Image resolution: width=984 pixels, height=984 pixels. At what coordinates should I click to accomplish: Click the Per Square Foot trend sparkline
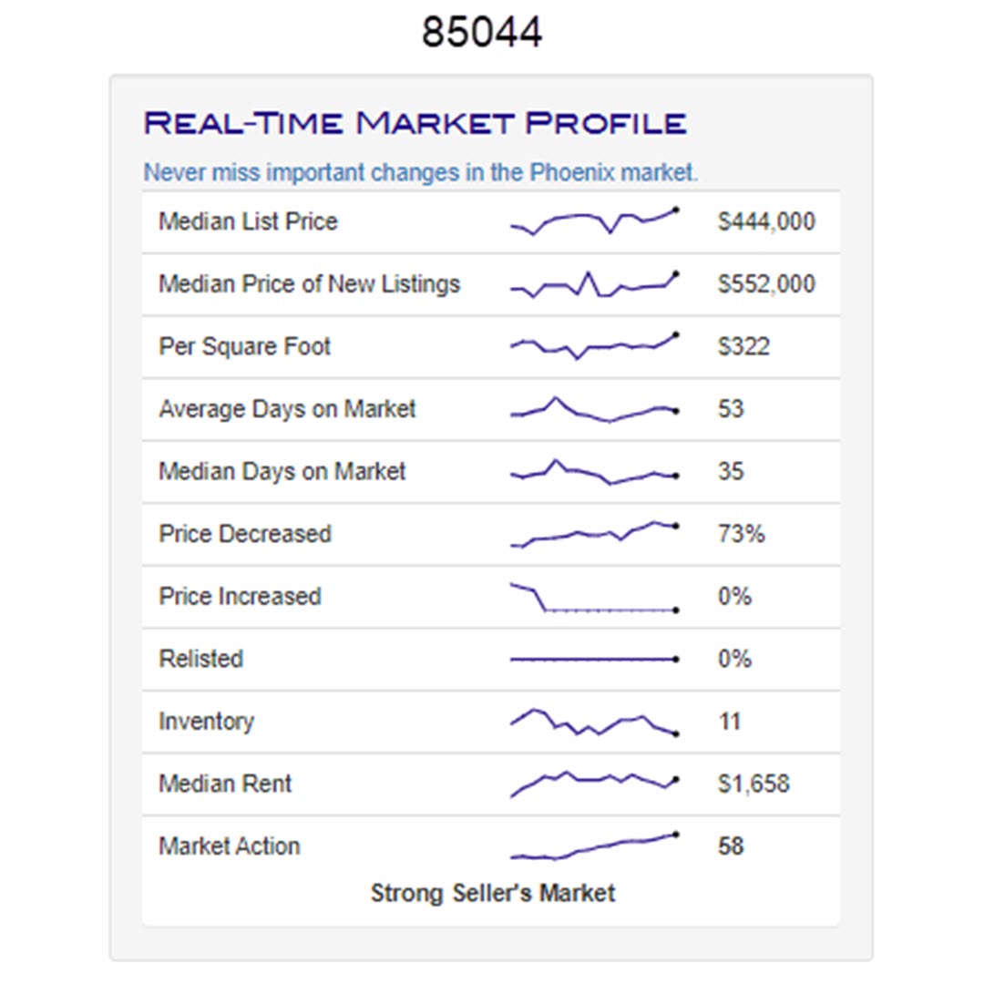coord(594,346)
